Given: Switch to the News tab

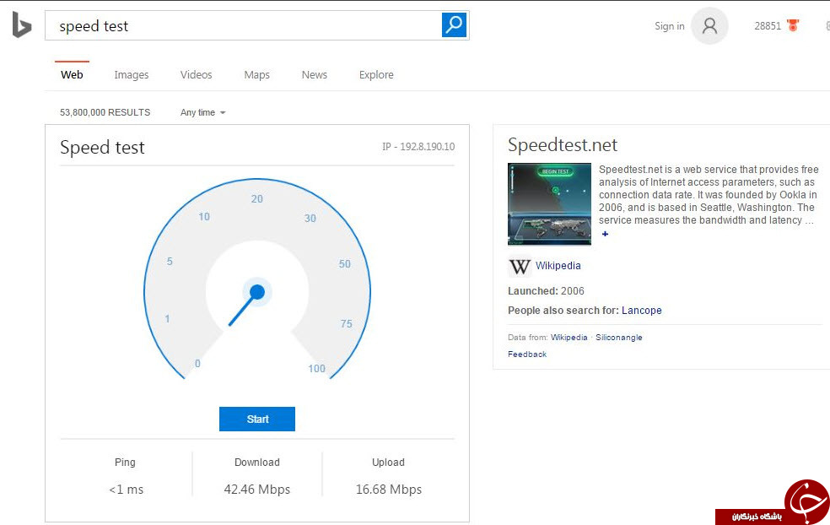Looking at the screenshot, I should click(x=315, y=74).
